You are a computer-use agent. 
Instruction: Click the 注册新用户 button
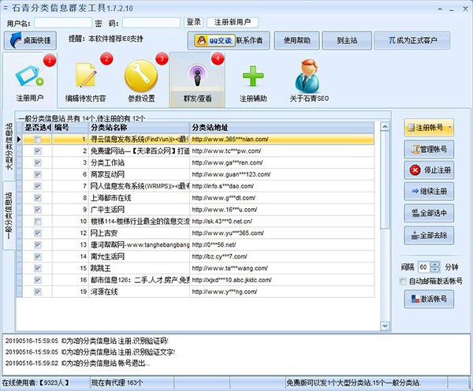coord(234,22)
